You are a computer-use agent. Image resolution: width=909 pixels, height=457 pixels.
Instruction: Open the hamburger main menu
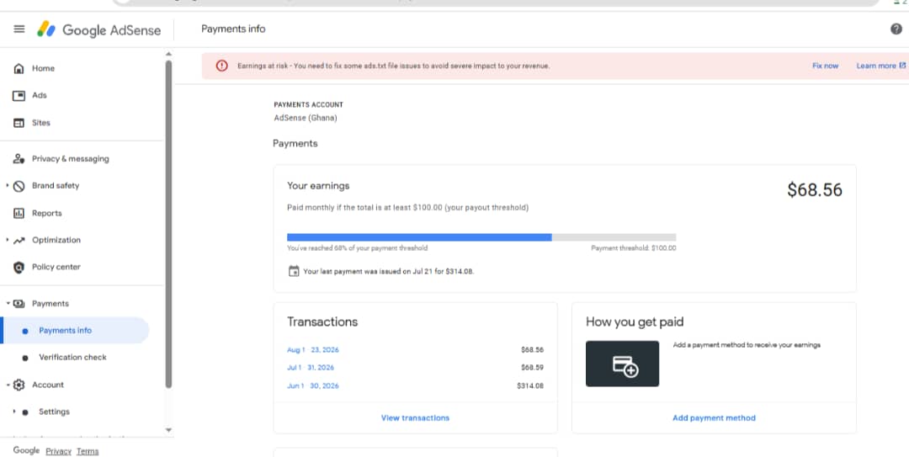pyautogui.click(x=19, y=29)
